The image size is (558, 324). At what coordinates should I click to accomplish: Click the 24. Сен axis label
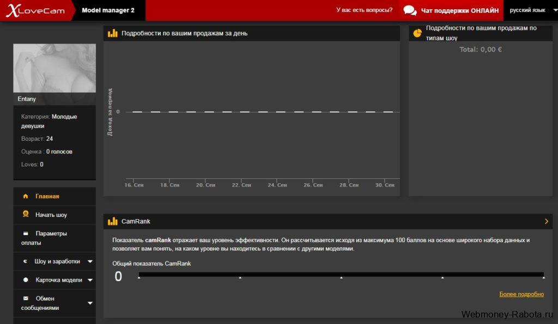point(277,185)
